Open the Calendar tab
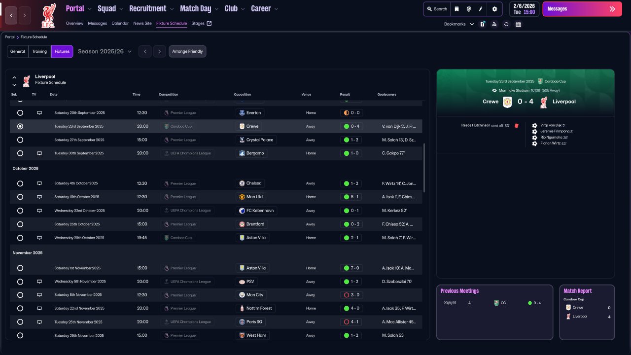Screen dimensions: 631x355 120,23
